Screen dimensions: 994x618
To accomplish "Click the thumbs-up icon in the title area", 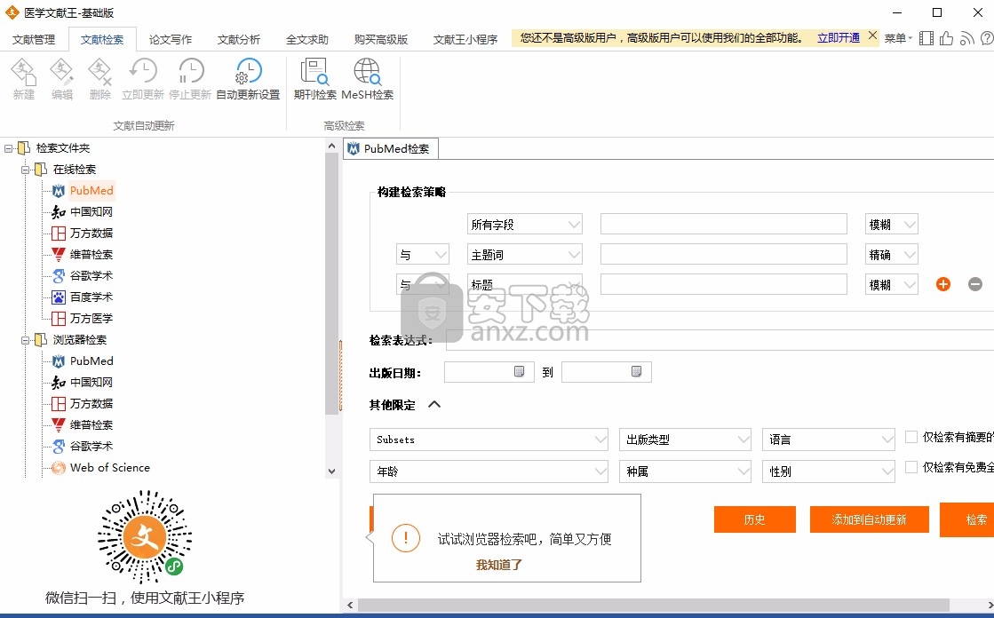I will pyautogui.click(x=946, y=38).
